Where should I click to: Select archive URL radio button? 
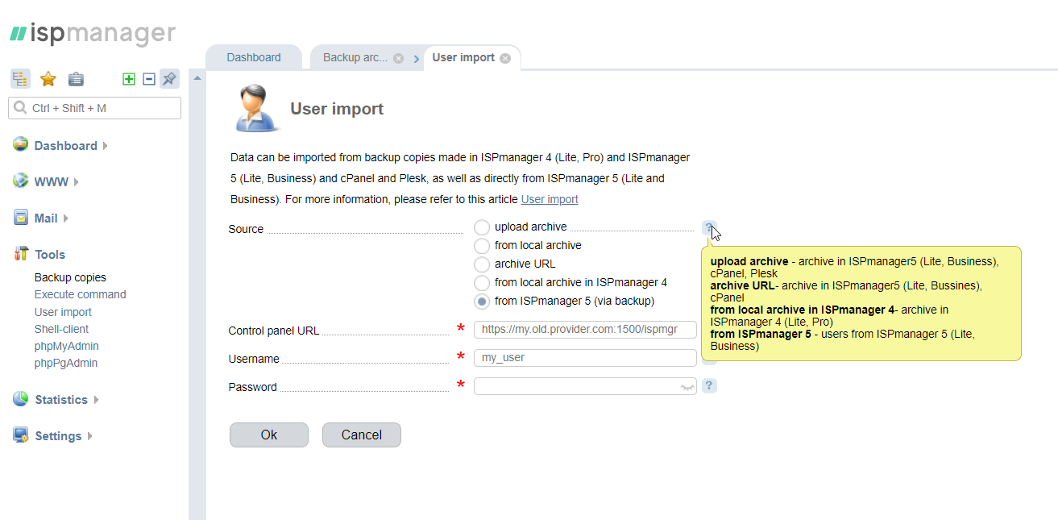point(482,264)
